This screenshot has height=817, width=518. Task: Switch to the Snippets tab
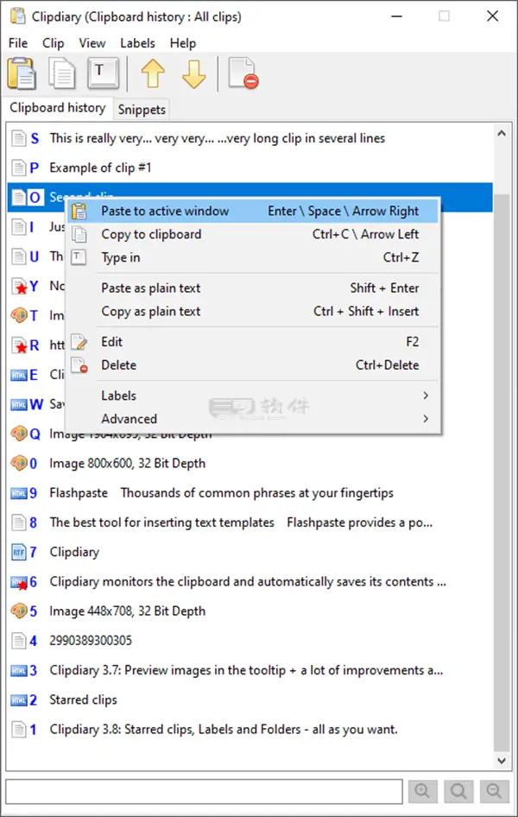142,110
